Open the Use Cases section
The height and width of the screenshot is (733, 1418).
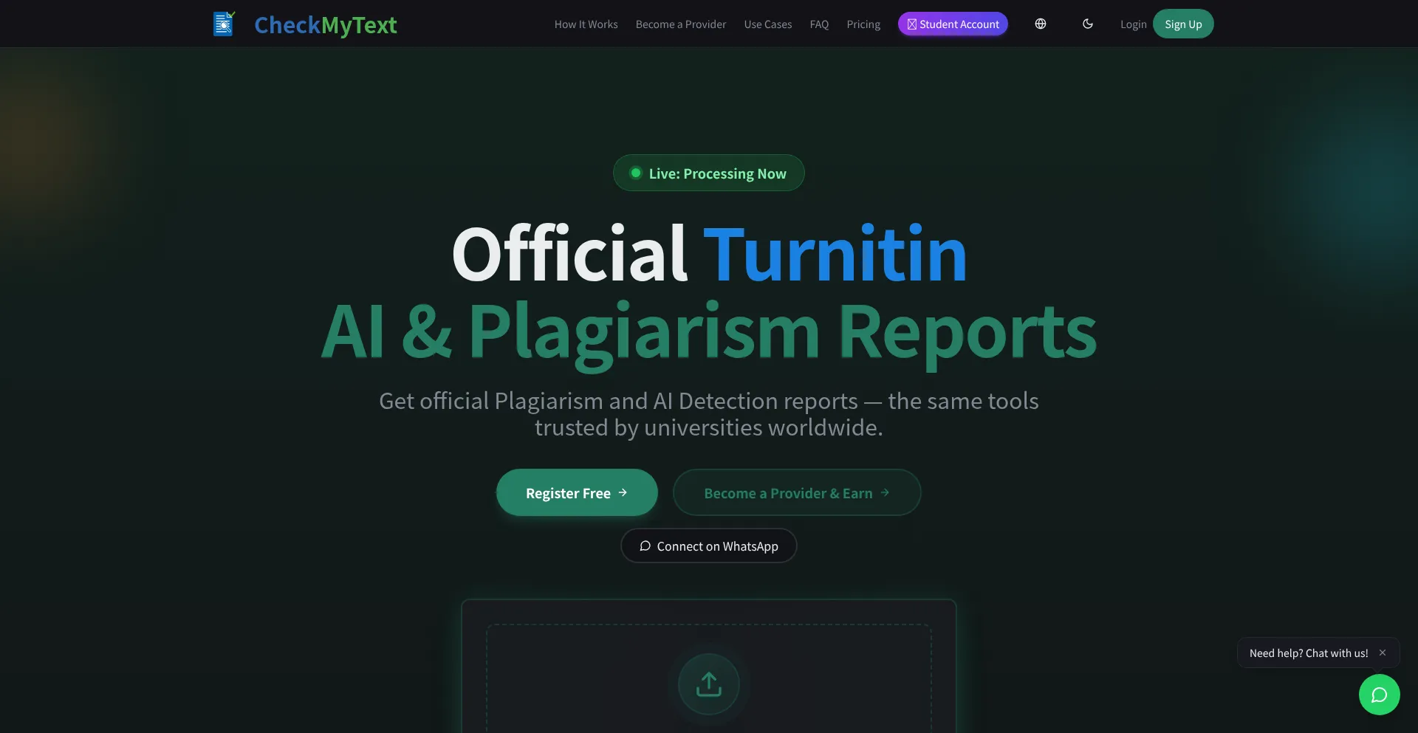pyautogui.click(x=768, y=24)
